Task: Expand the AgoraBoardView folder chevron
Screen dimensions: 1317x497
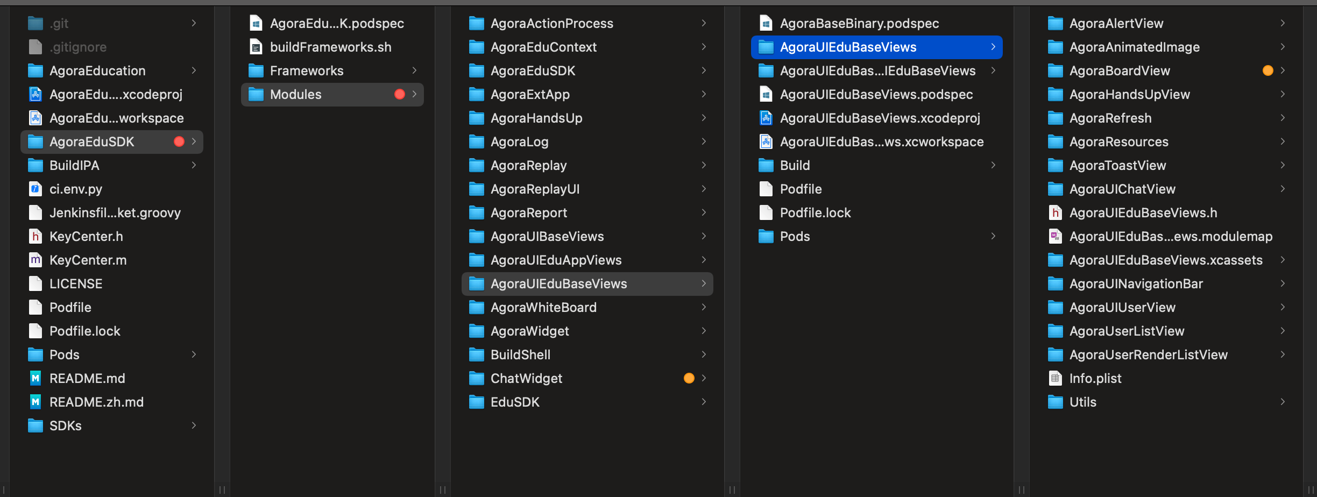Action: point(1283,70)
